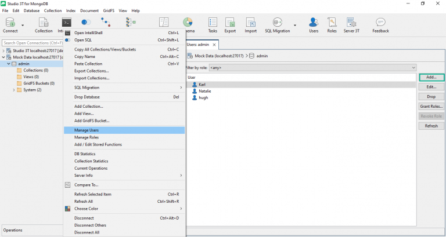Screen dimensions: 446x237
Task: Click the Connect toolbar icon
Action: coord(10,23)
